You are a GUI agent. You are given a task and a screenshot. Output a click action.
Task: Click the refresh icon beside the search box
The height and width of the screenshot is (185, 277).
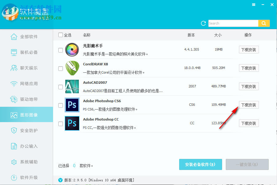pos(203,23)
